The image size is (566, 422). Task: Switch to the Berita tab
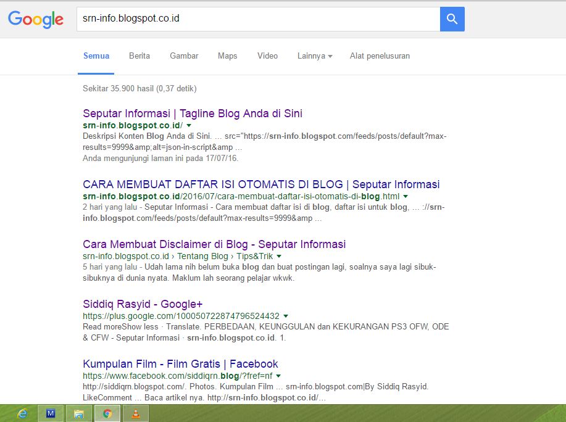coord(139,56)
